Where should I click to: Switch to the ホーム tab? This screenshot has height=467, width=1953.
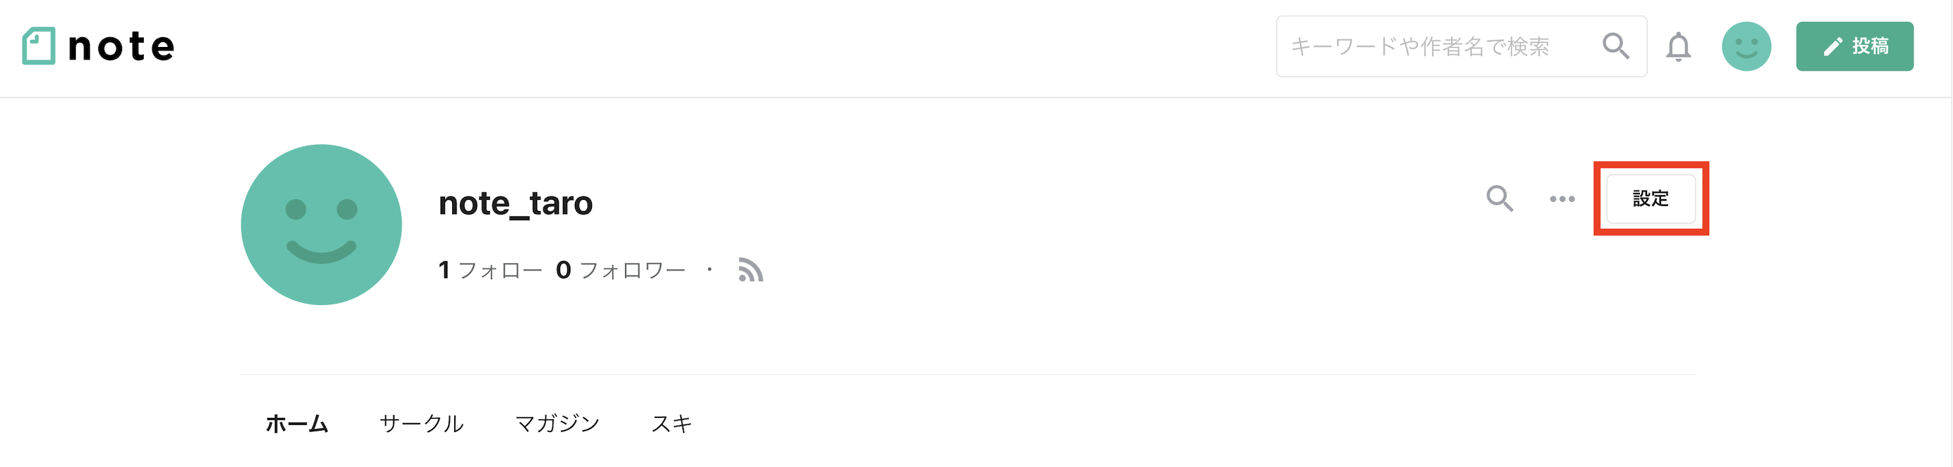click(x=296, y=423)
